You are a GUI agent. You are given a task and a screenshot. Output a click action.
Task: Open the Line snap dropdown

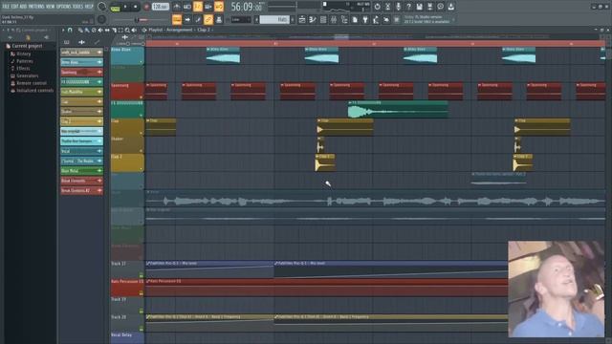[241, 19]
